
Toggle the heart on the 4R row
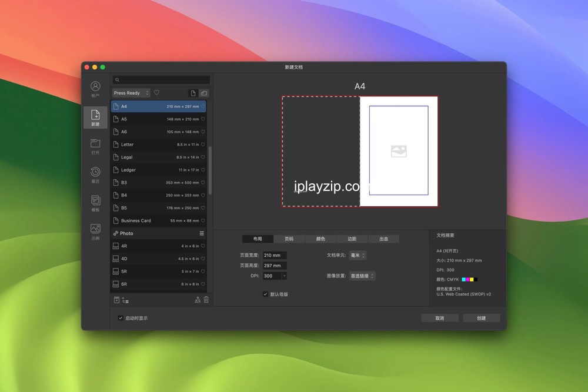203,246
